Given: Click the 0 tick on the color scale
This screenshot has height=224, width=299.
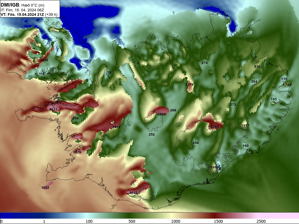Looking at the screenshot, I should tap(1, 221).
